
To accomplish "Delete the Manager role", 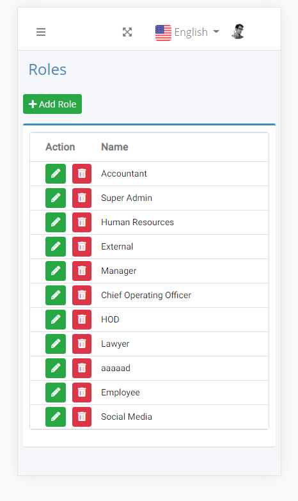I will coord(82,271).
